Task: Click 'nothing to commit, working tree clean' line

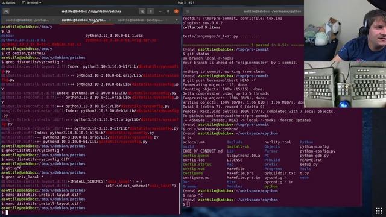Action: pyautogui.click(x=224, y=72)
